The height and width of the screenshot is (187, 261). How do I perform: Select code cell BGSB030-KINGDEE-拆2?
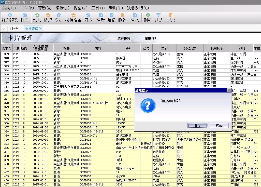click(x=98, y=103)
